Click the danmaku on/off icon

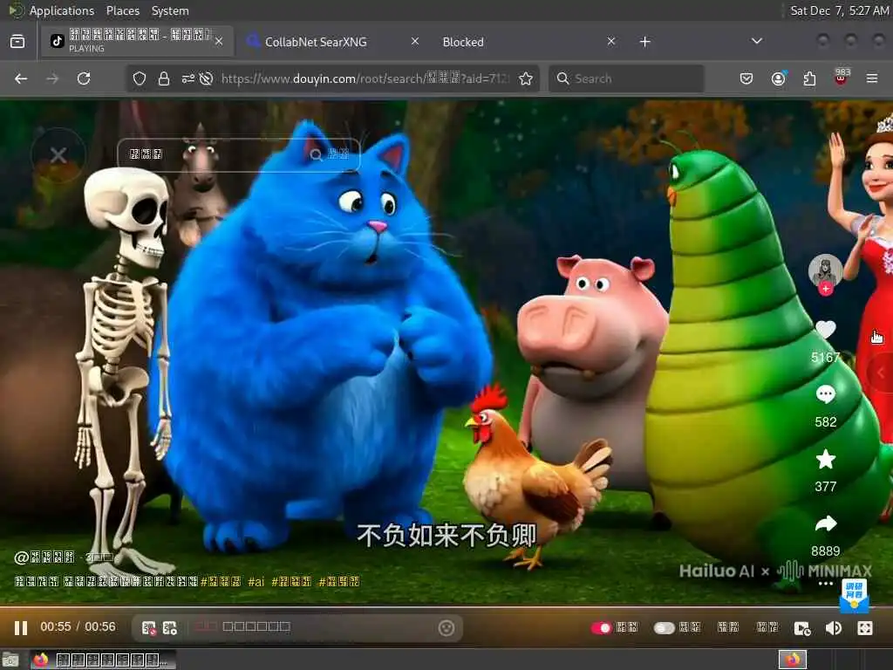point(148,628)
